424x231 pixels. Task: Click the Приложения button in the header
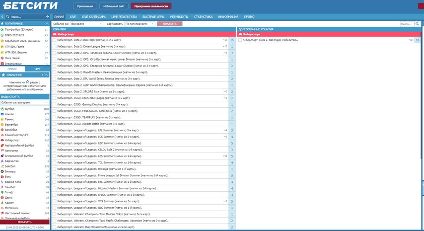tap(85, 6)
